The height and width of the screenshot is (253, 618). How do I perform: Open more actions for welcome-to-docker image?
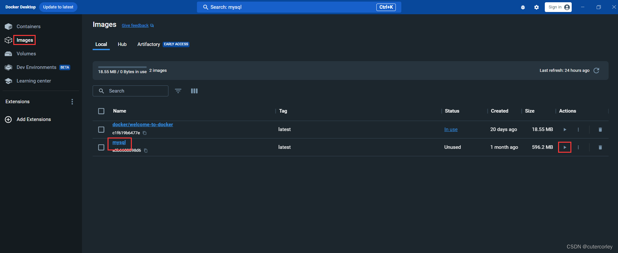point(578,129)
